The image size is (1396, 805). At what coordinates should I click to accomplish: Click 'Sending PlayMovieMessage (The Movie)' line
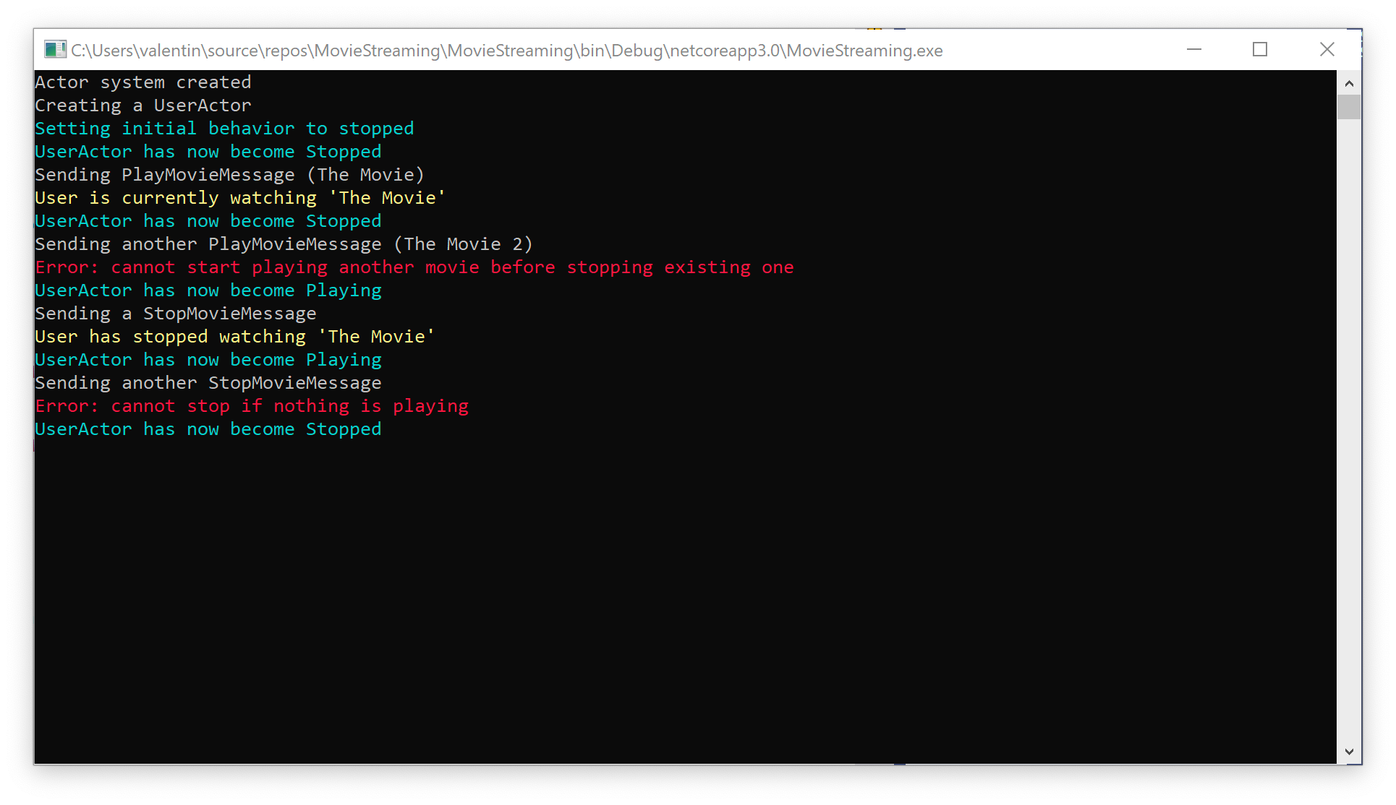coord(229,175)
